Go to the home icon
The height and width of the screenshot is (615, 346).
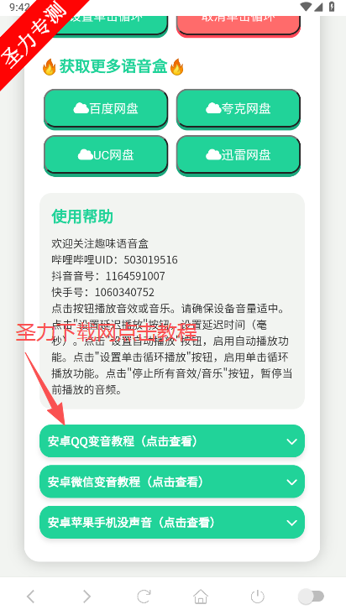coord(201,597)
